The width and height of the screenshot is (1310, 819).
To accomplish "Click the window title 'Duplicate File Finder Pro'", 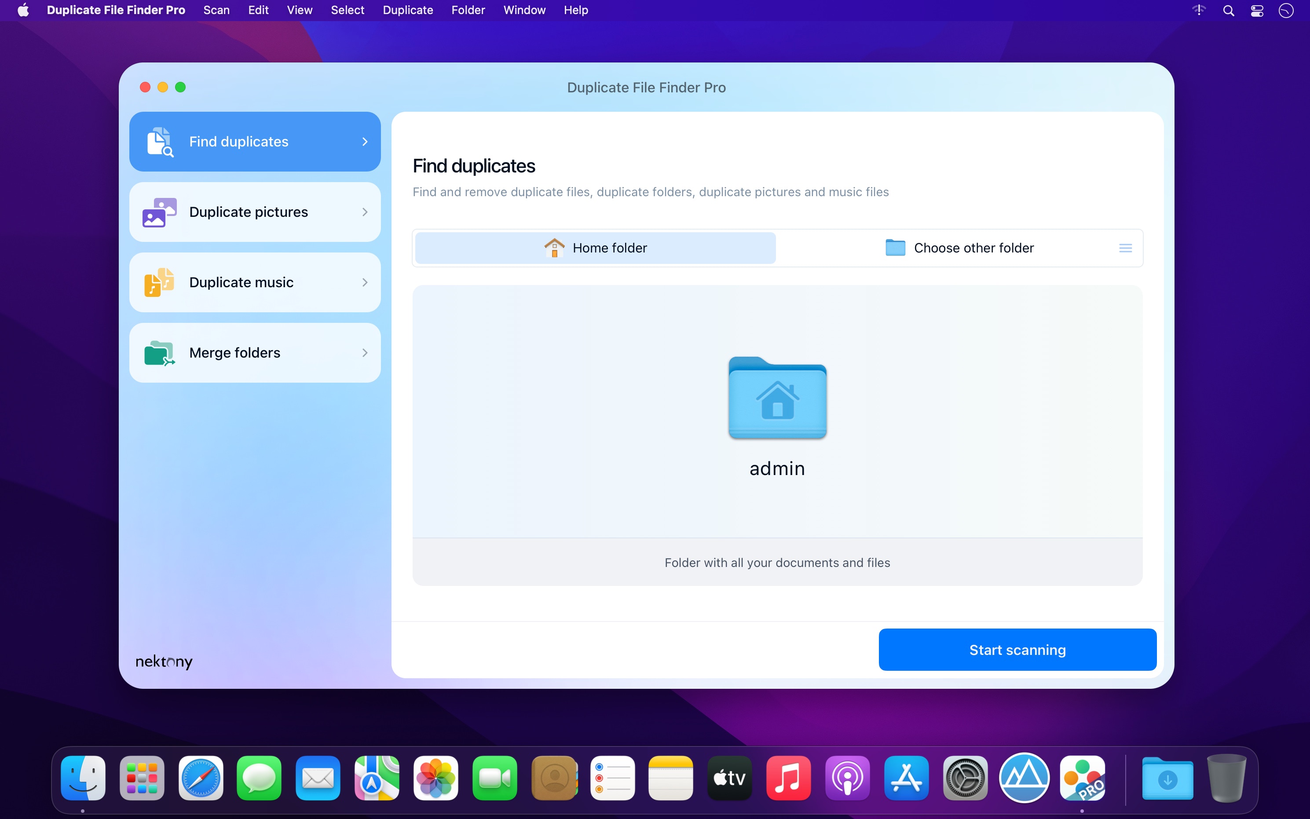I will click(646, 87).
